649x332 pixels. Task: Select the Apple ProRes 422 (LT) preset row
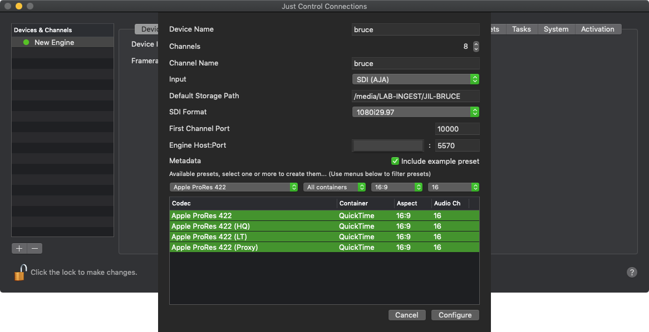coord(324,237)
